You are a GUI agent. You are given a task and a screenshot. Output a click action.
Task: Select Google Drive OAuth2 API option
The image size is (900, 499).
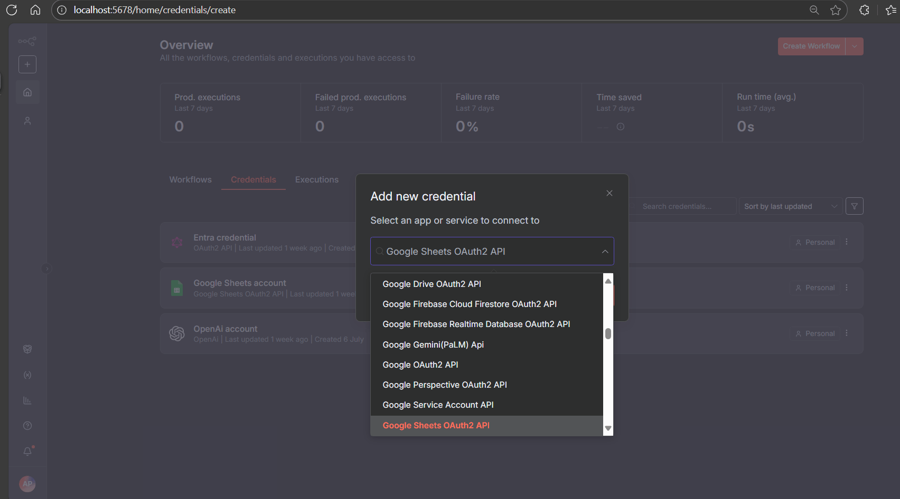point(486,284)
